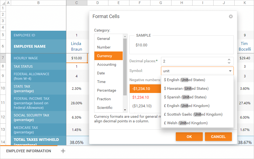
Task: Click the EMPLOYEE ID label cell
Action: 39,35
